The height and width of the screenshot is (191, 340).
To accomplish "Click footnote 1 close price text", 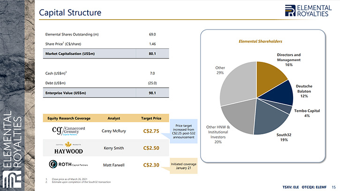I will point(69,179).
